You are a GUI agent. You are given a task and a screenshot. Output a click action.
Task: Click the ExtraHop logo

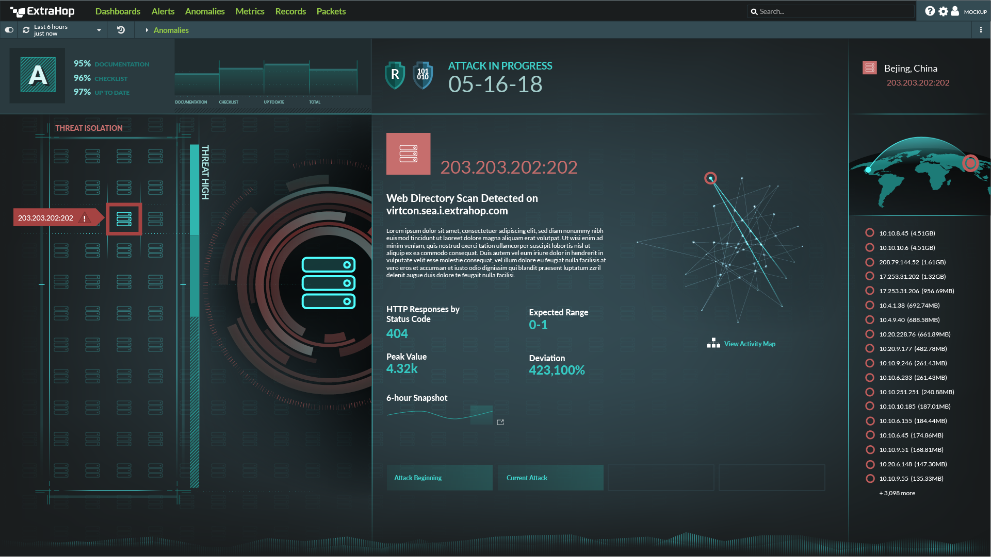click(42, 11)
